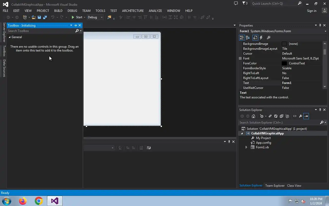Click the ForeColor black color swatch
Viewport: 329px width, 206px height.
[x=284, y=63]
